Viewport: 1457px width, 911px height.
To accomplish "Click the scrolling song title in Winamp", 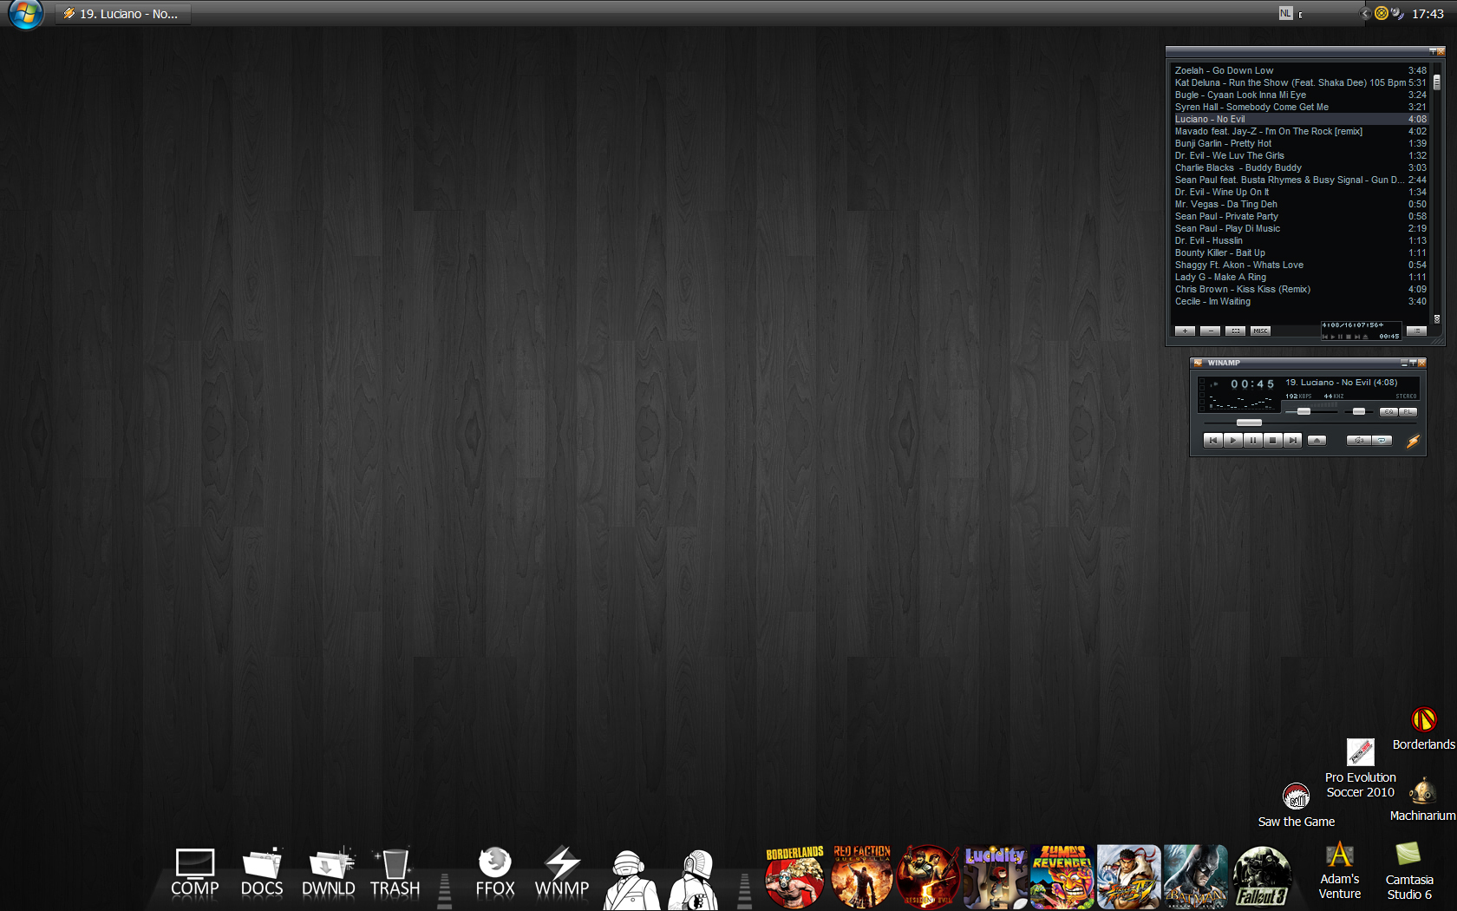I will point(1342,383).
